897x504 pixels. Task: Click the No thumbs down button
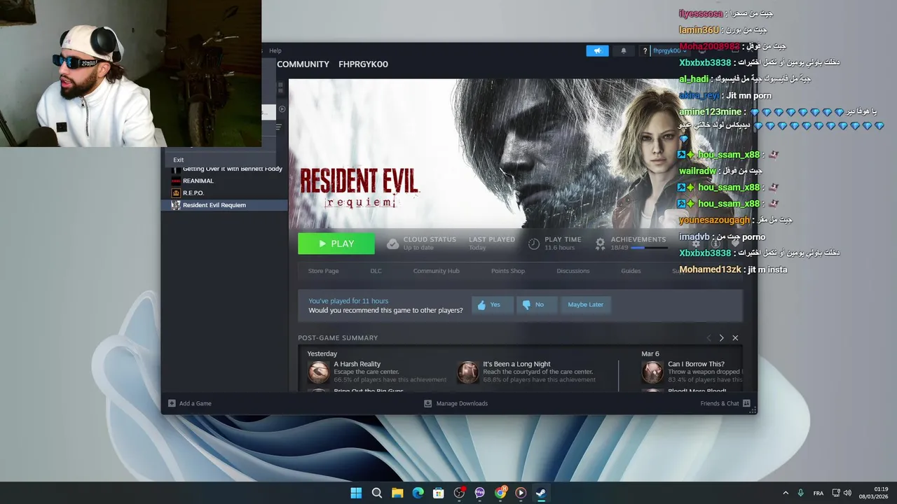coord(536,304)
